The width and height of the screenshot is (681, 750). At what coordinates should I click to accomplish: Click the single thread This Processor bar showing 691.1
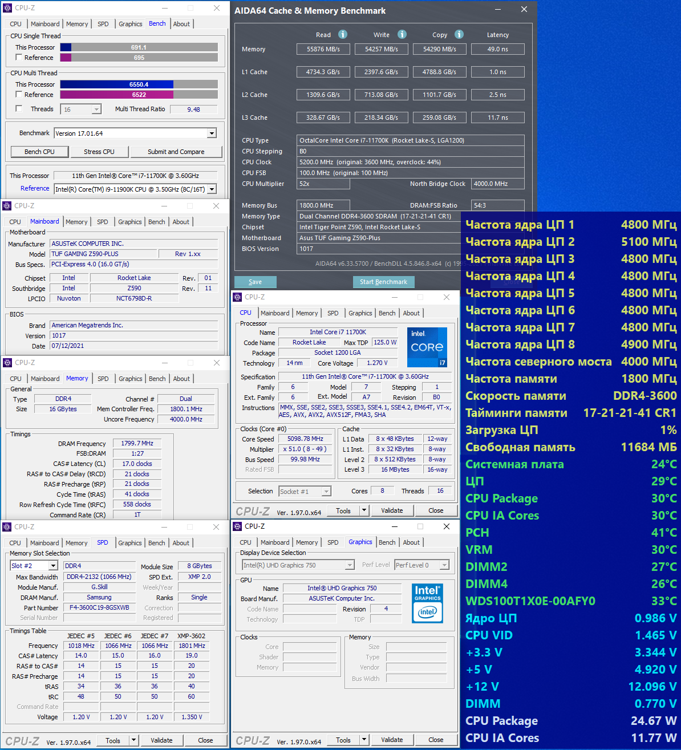pos(139,47)
